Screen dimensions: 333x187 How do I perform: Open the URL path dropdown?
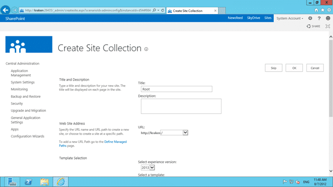click(x=185, y=132)
